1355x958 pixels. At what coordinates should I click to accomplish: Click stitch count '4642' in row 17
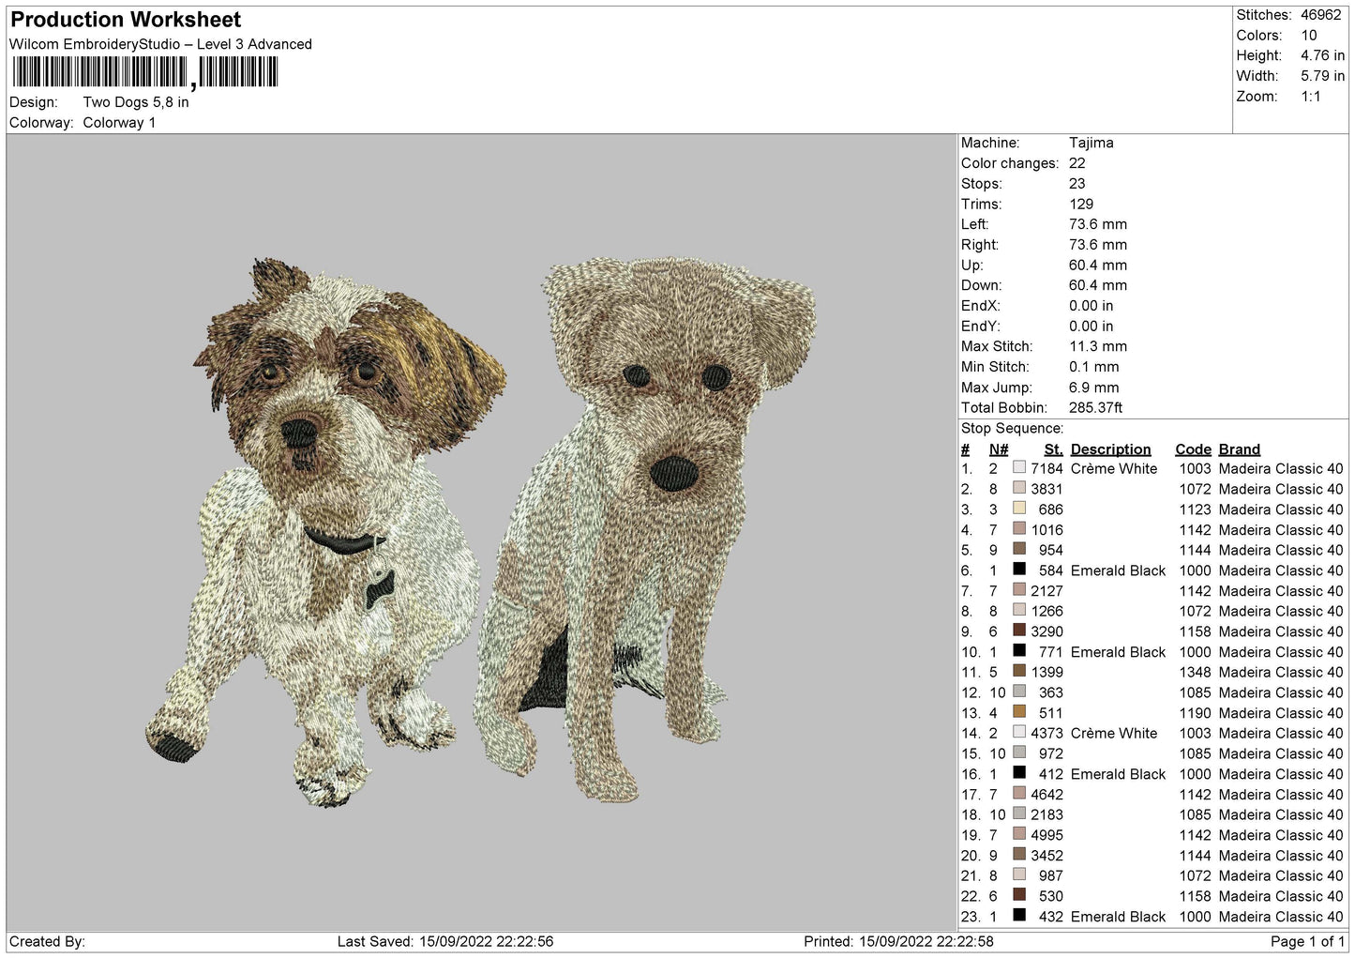[x=1046, y=794]
